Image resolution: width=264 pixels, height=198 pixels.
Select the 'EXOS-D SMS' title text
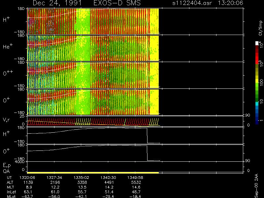click(x=117, y=3)
